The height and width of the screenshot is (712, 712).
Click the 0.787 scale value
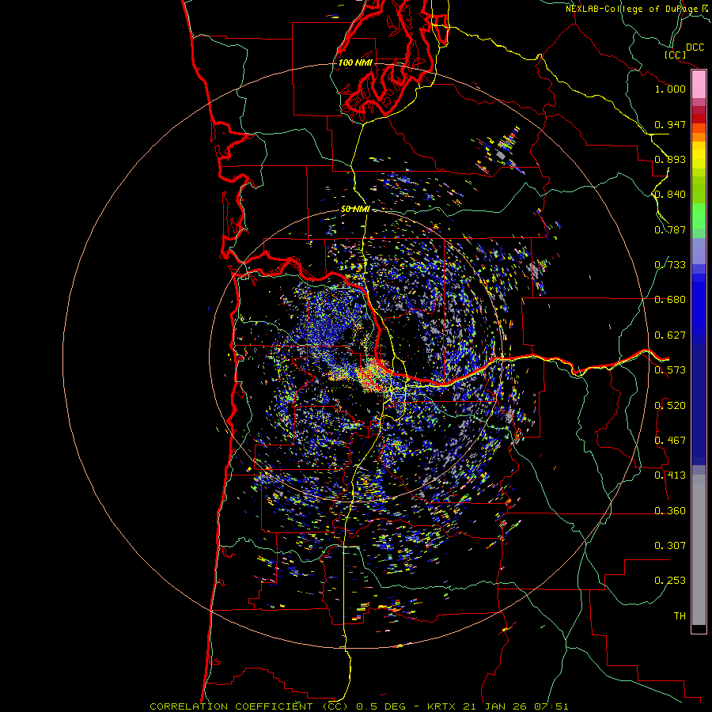[670, 229]
